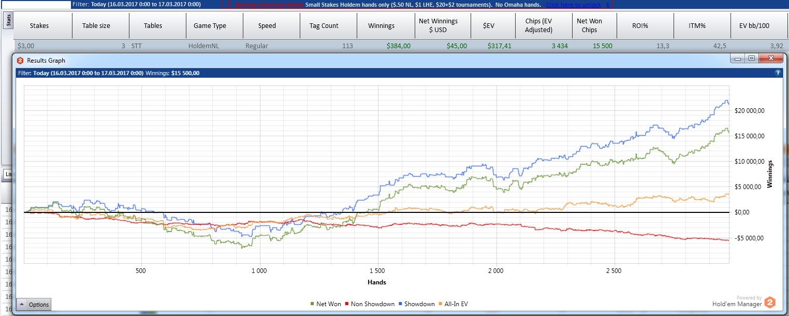Viewport: 789px width, 316px height.
Task: Click the empty input field at top left
Action: [x=36, y=5]
